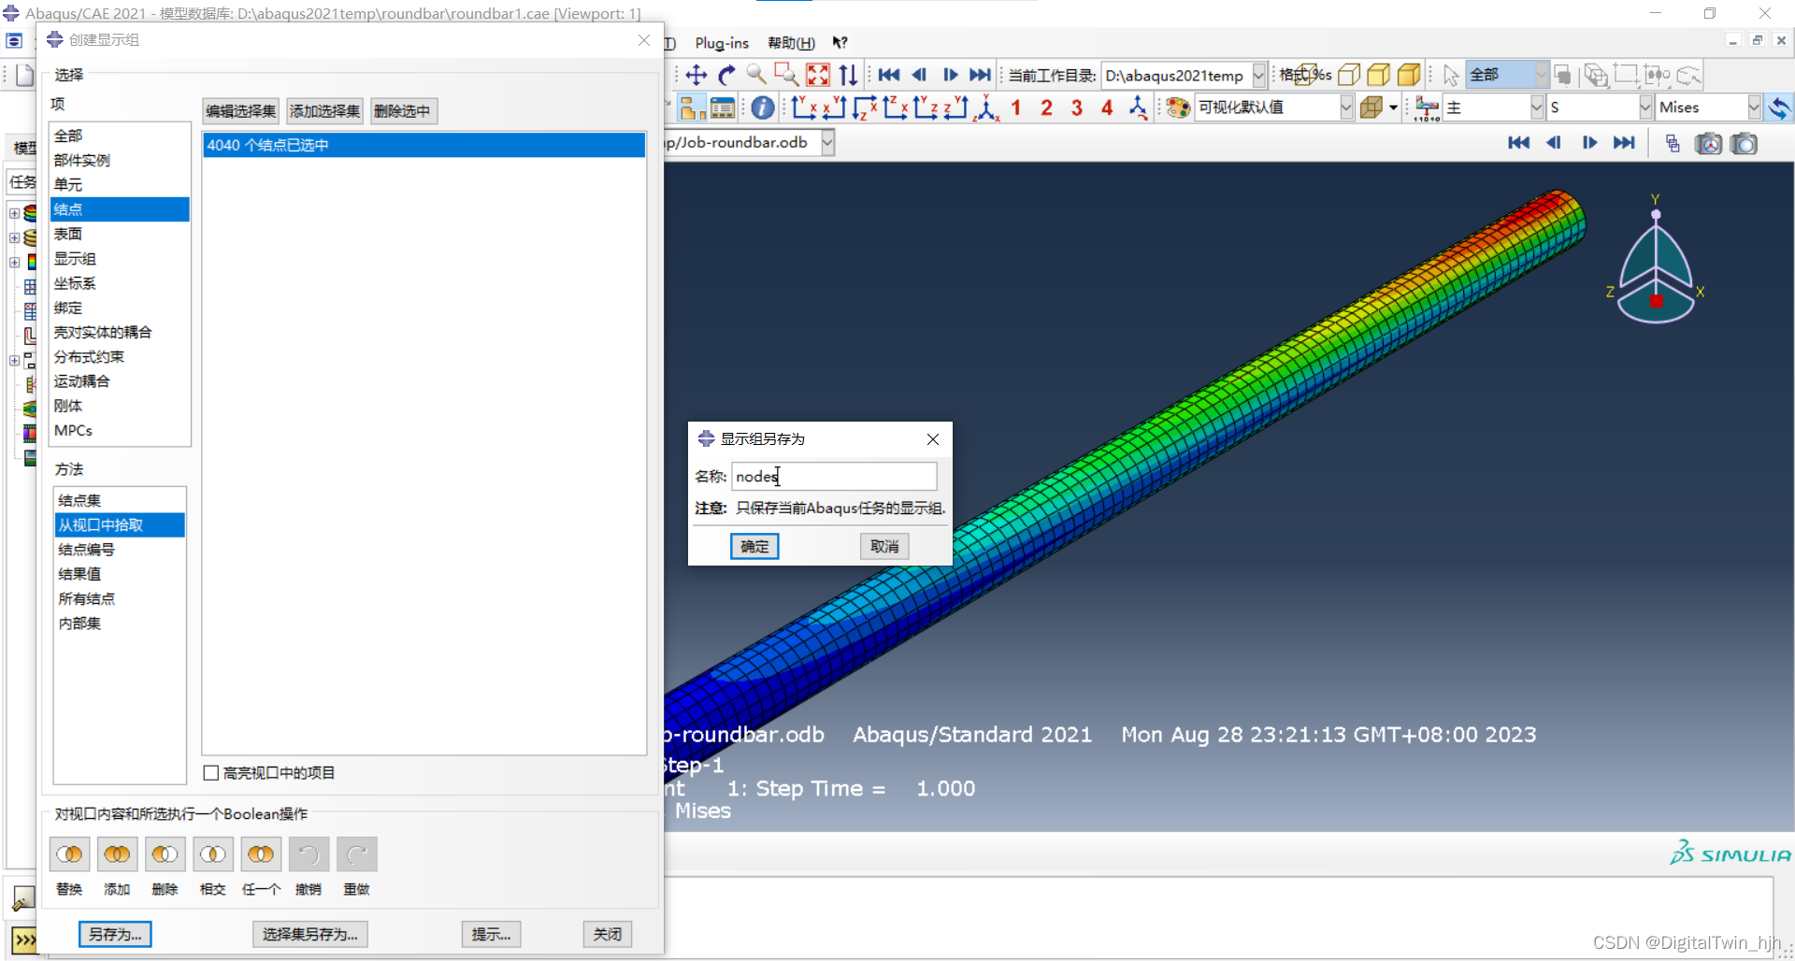Open the S output variable dropdown
1795x961 pixels.
1645,108
